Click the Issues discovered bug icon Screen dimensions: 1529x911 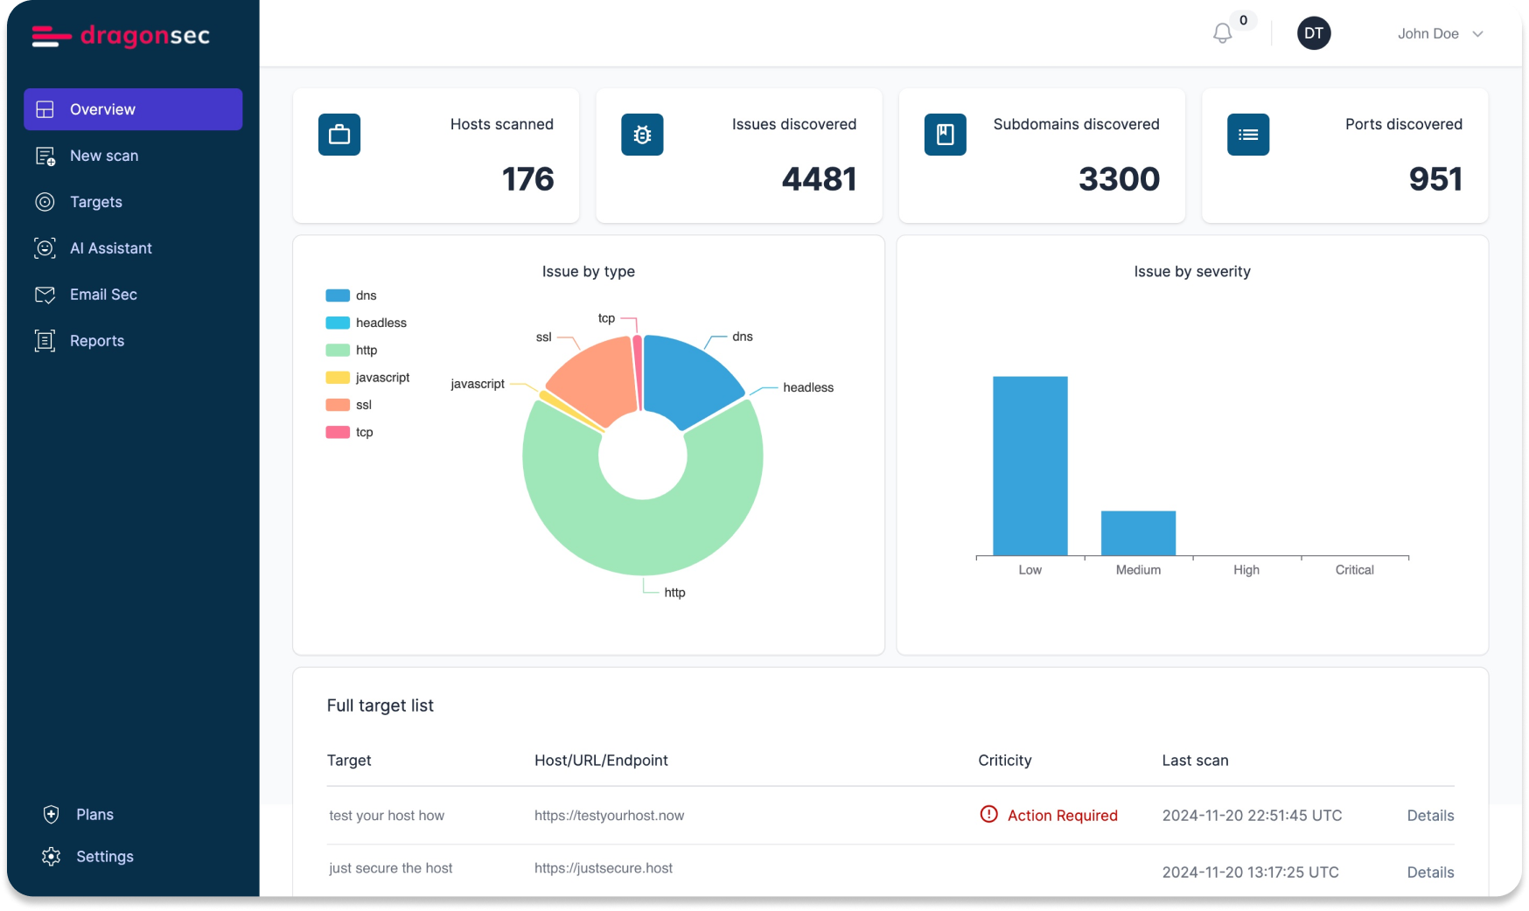[642, 135]
